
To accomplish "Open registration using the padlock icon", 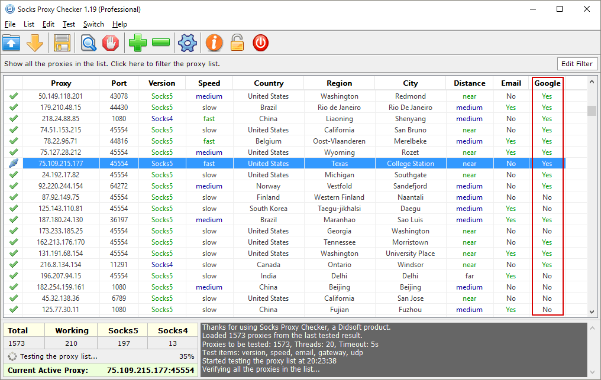I will (x=237, y=43).
